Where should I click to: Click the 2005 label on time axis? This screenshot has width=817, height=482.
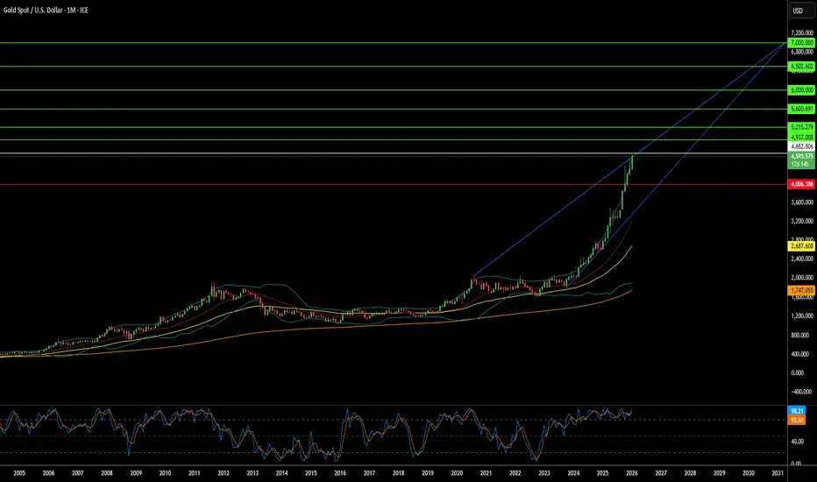point(19,473)
